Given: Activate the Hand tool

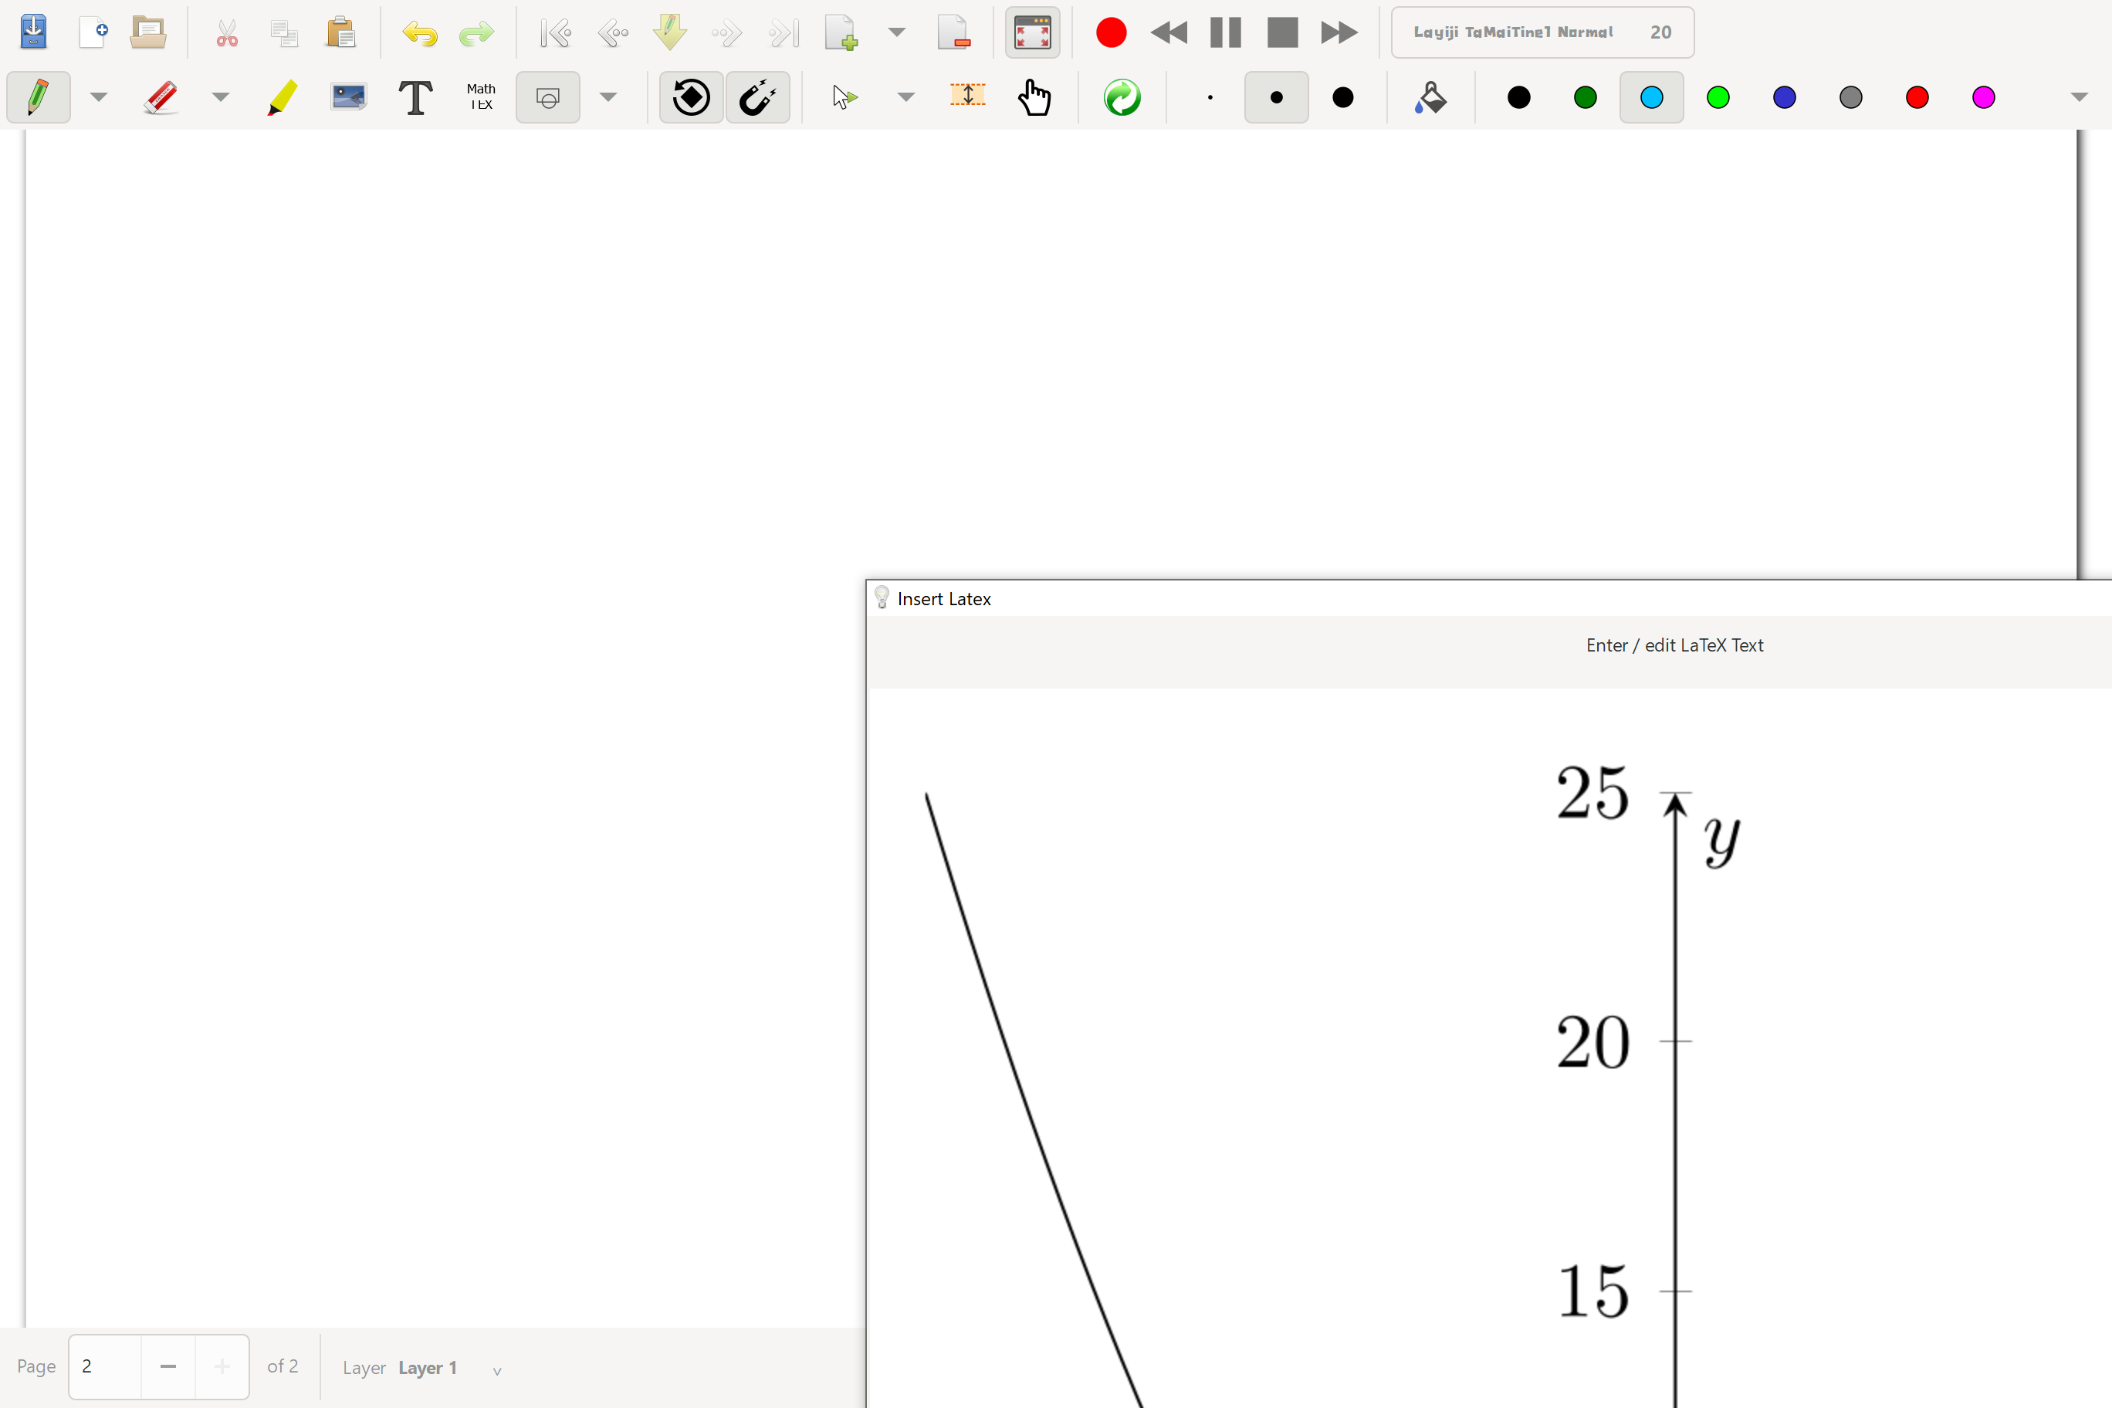Looking at the screenshot, I should tap(1034, 97).
